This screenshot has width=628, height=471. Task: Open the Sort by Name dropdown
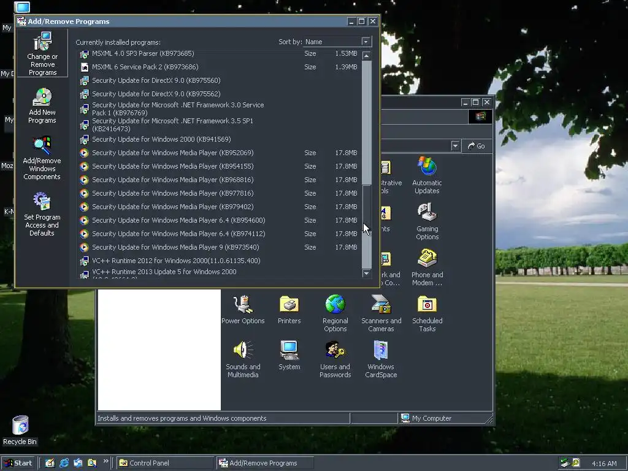tap(366, 42)
